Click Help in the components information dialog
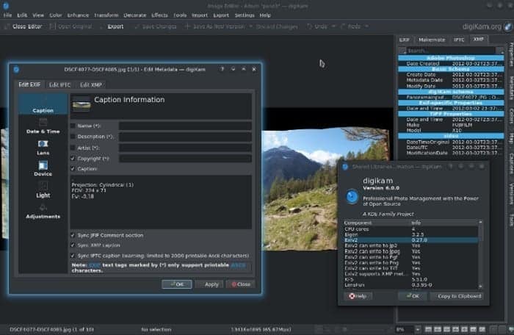Viewport: 514px width, 335px height. click(x=358, y=296)
